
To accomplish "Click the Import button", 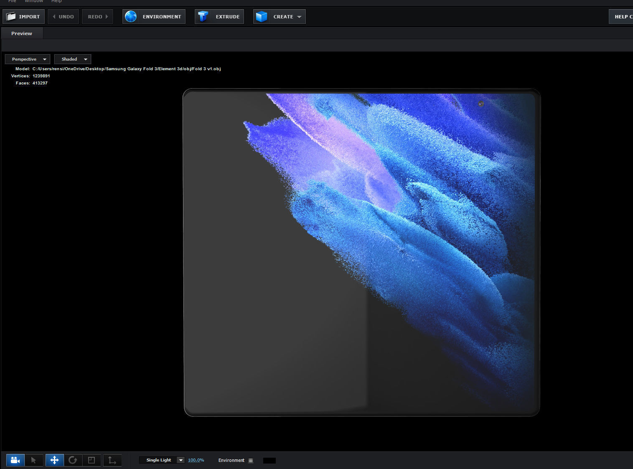I will coord(24,17).
